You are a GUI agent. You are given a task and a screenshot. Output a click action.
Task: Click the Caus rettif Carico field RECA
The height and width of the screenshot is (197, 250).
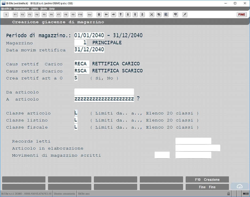[82, 64]
